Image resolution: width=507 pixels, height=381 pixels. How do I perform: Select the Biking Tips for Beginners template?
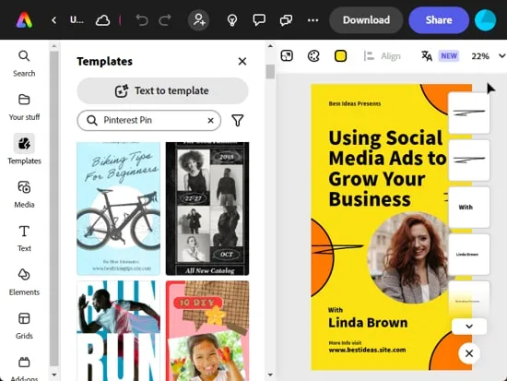click(x=118, y=208)
